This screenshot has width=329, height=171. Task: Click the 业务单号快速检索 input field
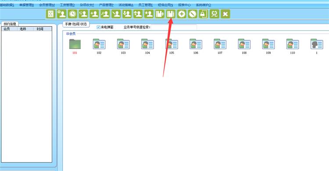click(x=174, y=27)
